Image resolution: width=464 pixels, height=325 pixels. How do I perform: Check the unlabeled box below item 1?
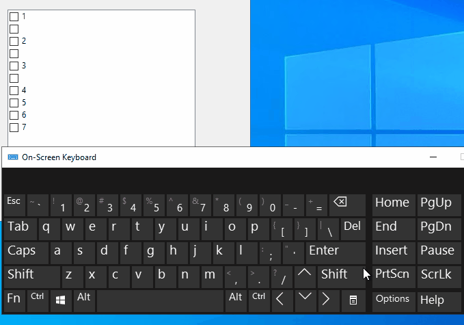click(14, 29)
